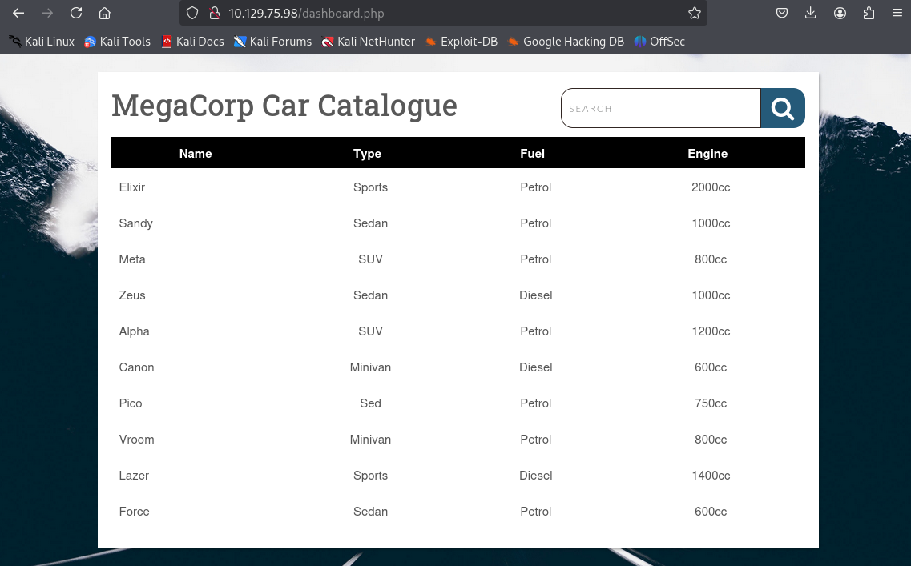Click the Minivan type in Canon row
Viewport: 911px width, 566px height.
pyautogui.click(x=371, y=367)
